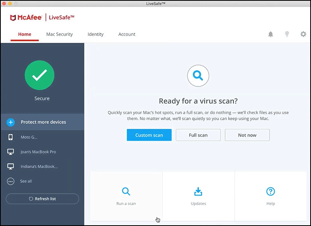Select Indiana's MacBook... device name
Viewport: 311px width, 226px height.
(39, 166)
